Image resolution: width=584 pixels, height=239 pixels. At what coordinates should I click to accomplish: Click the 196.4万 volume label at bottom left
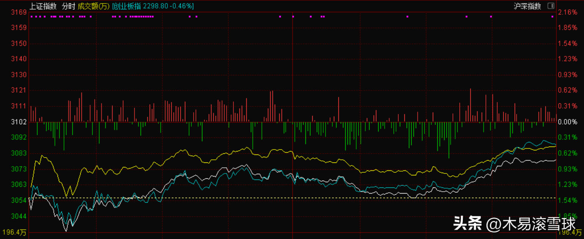click(x=14, y=232)
